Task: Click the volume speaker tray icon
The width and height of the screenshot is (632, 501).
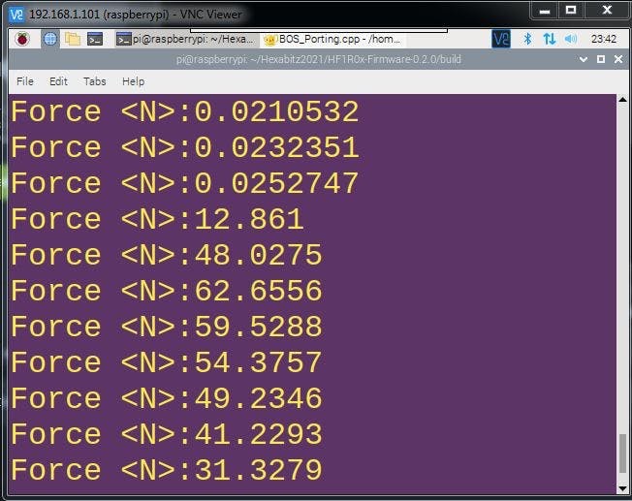Action: [x=571, y=39]
